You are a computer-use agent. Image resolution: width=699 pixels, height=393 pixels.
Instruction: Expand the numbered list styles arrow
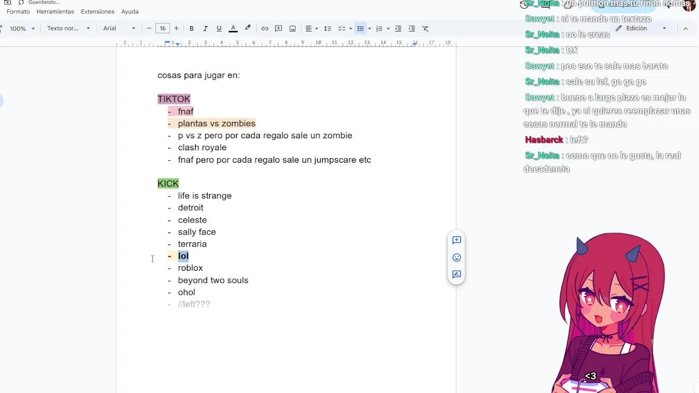[x=388, y=28]
